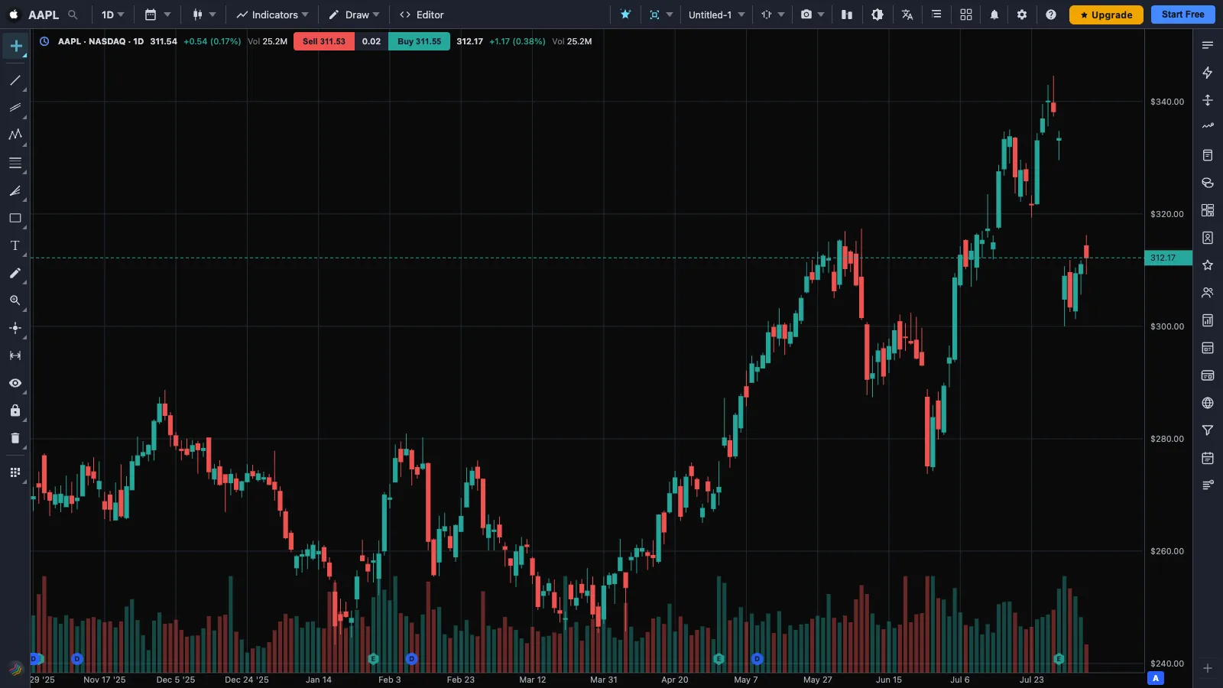This screenshot has height=688, width=1223.
Task: Select the zoom-in magnifier tool
Action: (15, 300)
